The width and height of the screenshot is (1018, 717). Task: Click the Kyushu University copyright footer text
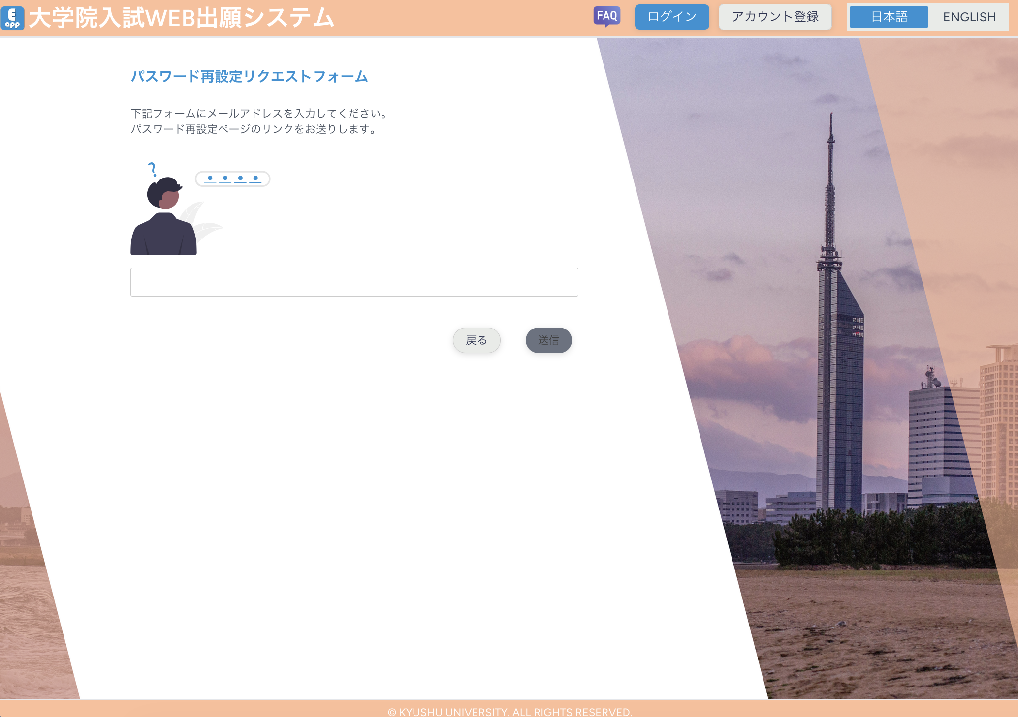pyautogui.click(x=509, y=712)
